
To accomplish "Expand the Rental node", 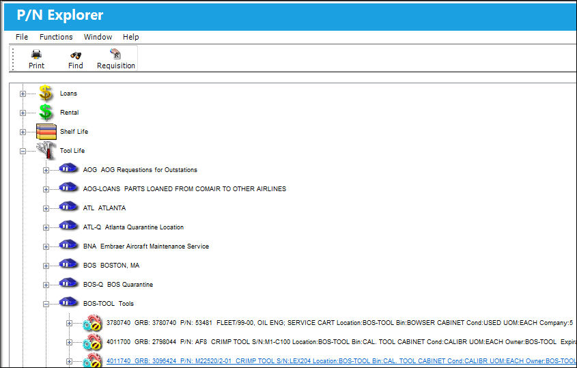I will [23, 113].
